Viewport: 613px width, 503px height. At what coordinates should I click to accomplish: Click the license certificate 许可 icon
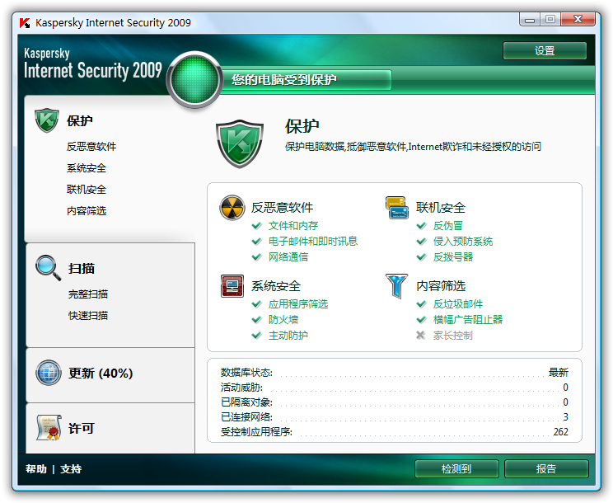(49, 428)
